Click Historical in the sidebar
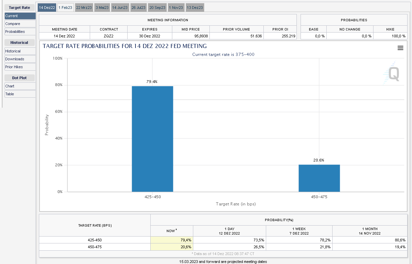 (x=19, y=51)
